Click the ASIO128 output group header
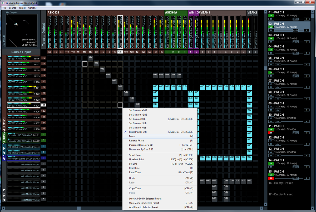Image resolution: width=316 pixels, height=212 pixels. (x=106, y=12)
